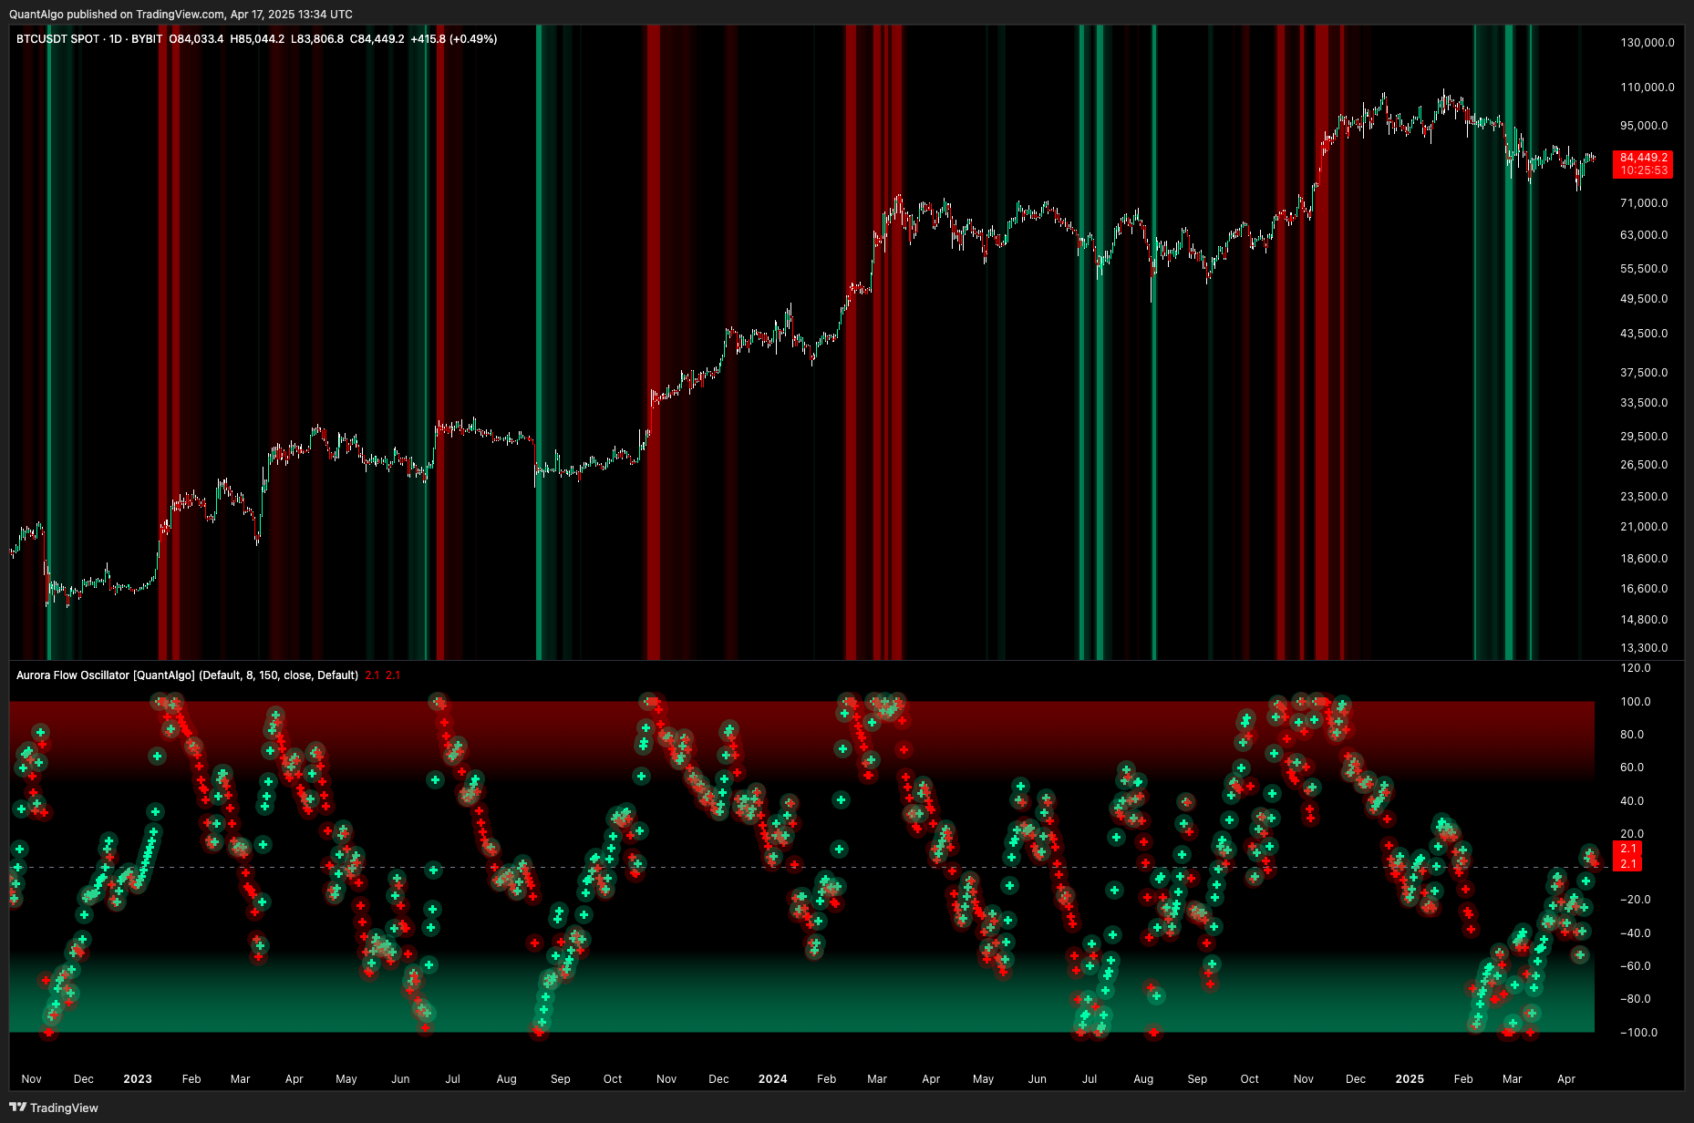Click the −20.0 oscillator axis label

point(1636,900)
